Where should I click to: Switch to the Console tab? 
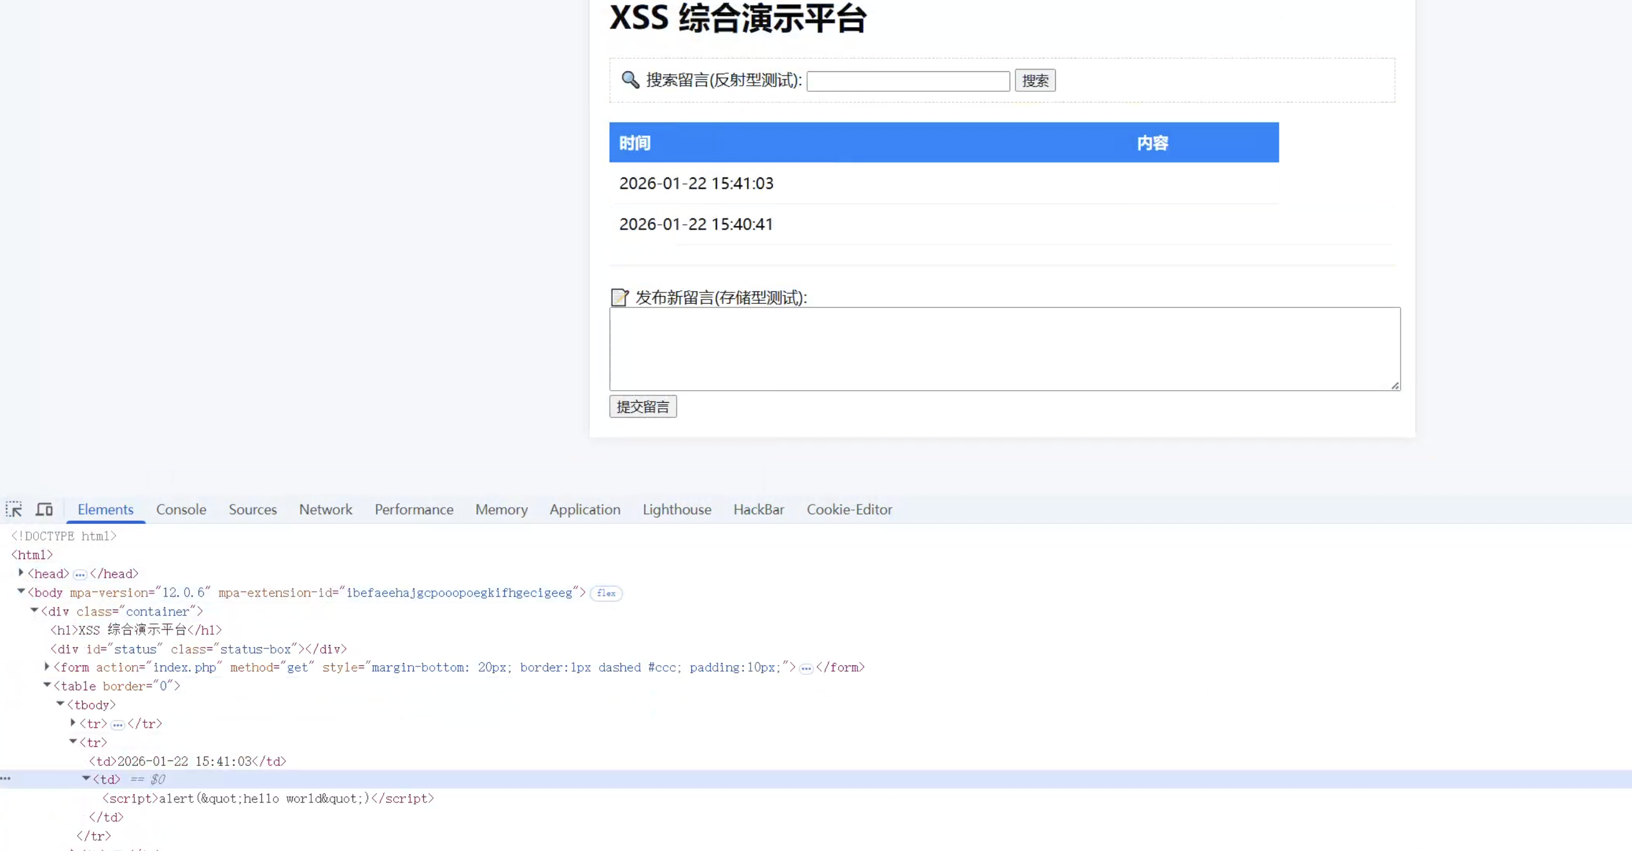pyautogui.click(x=181, y=510)
